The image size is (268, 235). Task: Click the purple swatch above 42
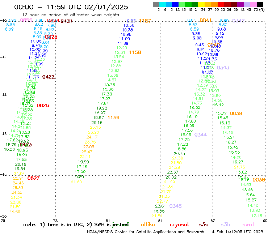coord(240,4)
